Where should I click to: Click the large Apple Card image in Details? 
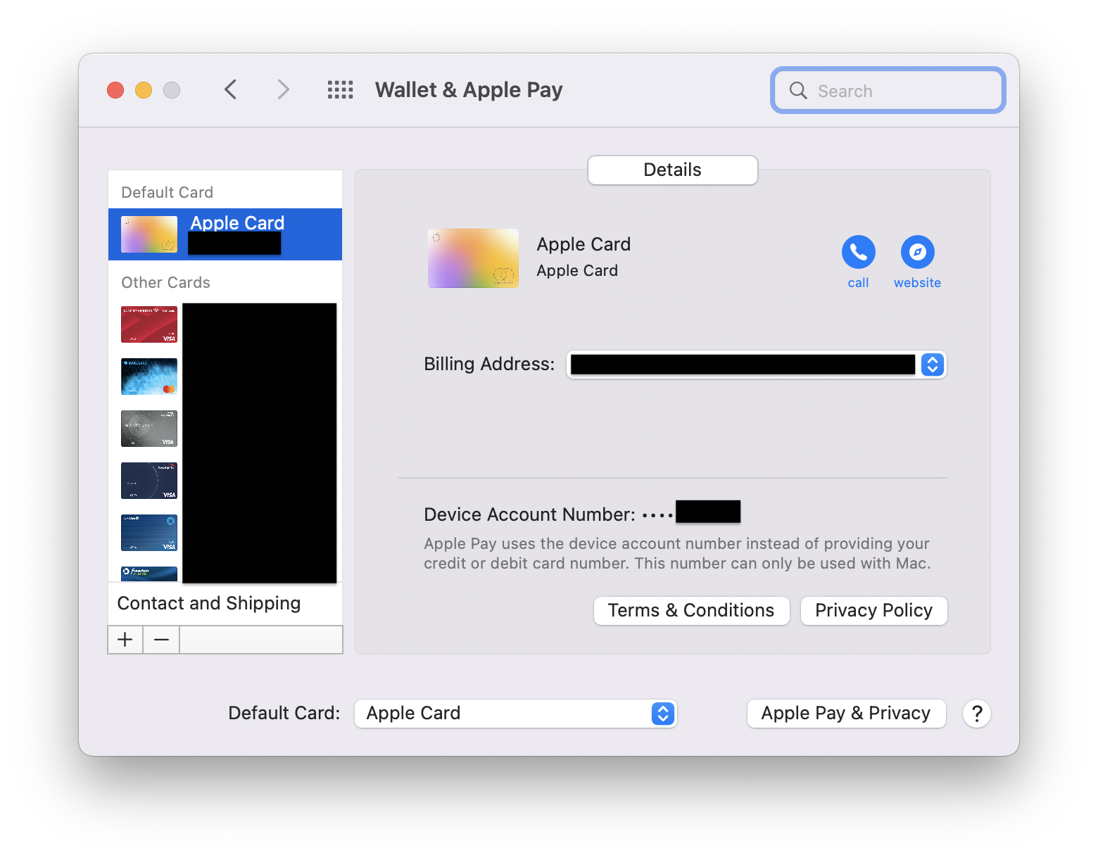(473, 258)
